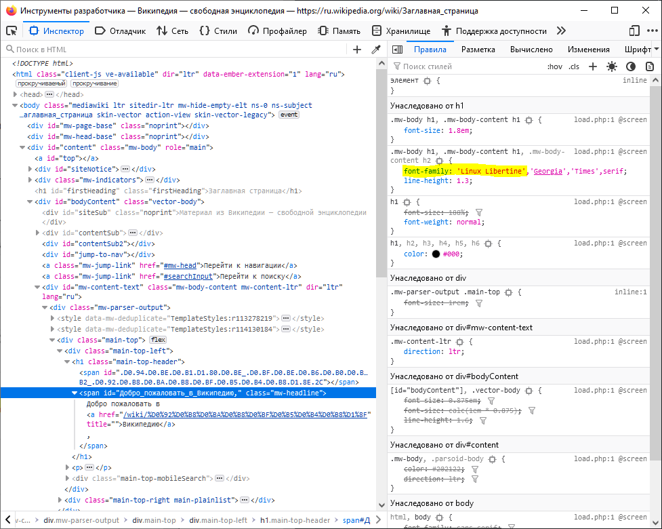662x529 pixels.
Task: Filter rules for color: #202122 funnel icon
Action: (474, 469)
